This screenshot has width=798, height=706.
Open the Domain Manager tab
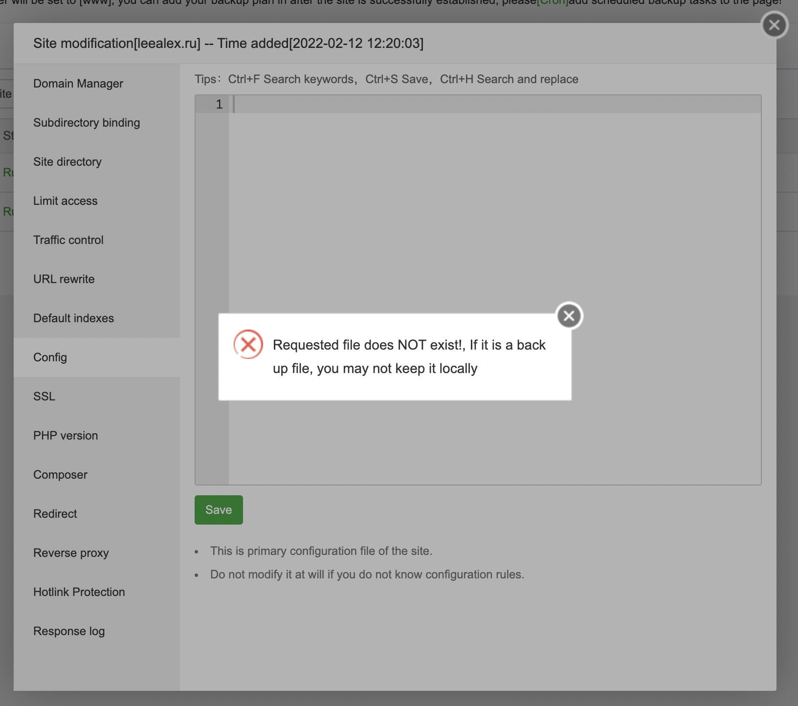(78, 84)
